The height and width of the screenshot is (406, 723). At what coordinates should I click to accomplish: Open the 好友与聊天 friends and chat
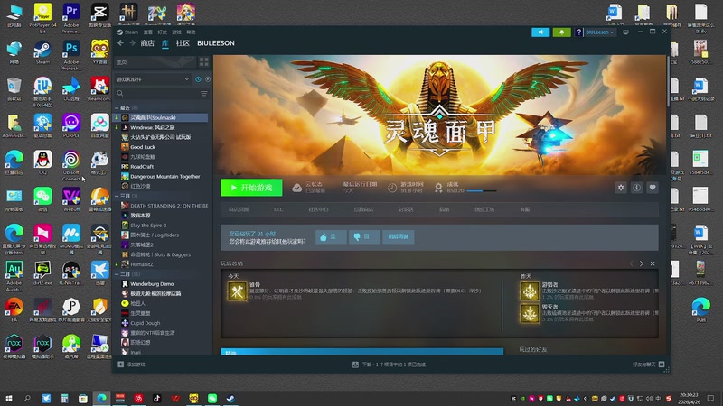click(x=648, y=364)
